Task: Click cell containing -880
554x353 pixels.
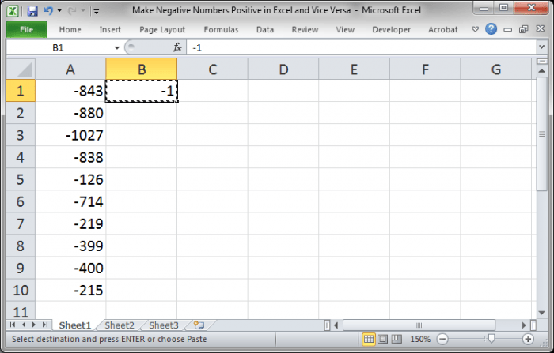Action: coord(70,113)
